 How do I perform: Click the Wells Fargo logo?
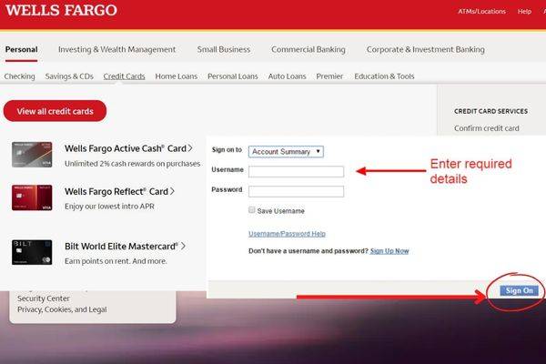tap(61, 10)
